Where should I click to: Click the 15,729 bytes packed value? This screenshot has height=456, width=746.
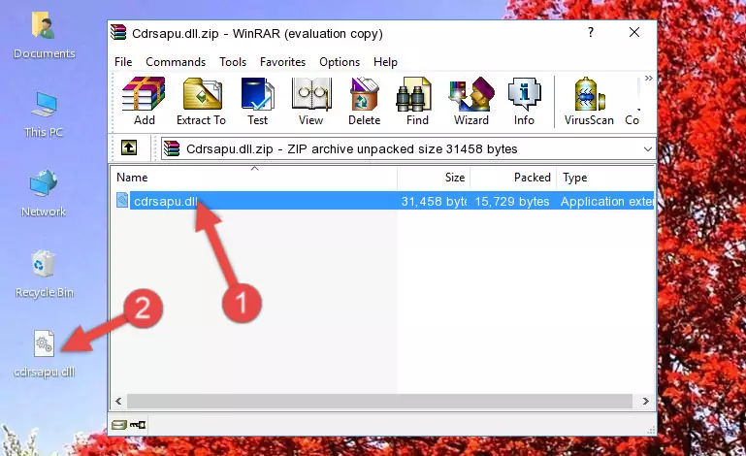point(512,202)
